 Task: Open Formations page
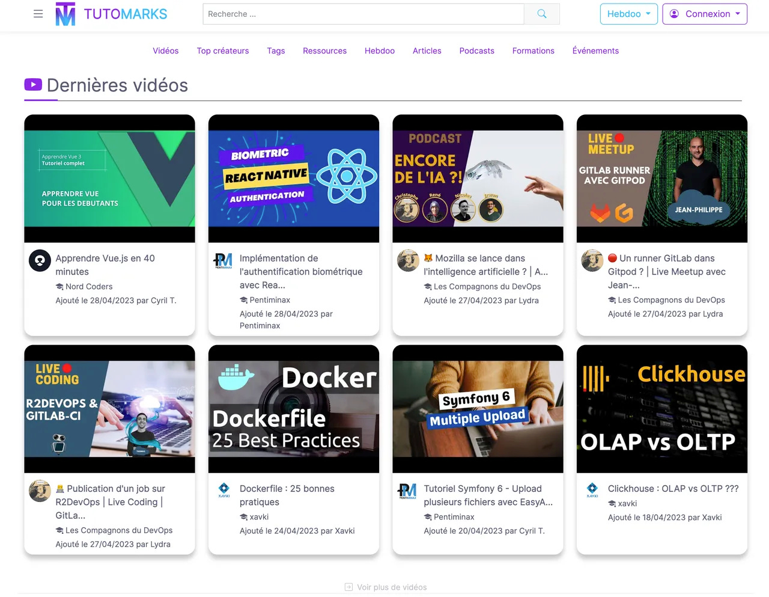533,51
